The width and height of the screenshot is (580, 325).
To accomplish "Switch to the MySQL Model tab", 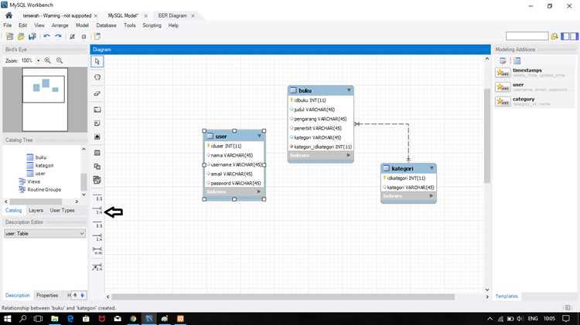I will click(x=123, y=15).
